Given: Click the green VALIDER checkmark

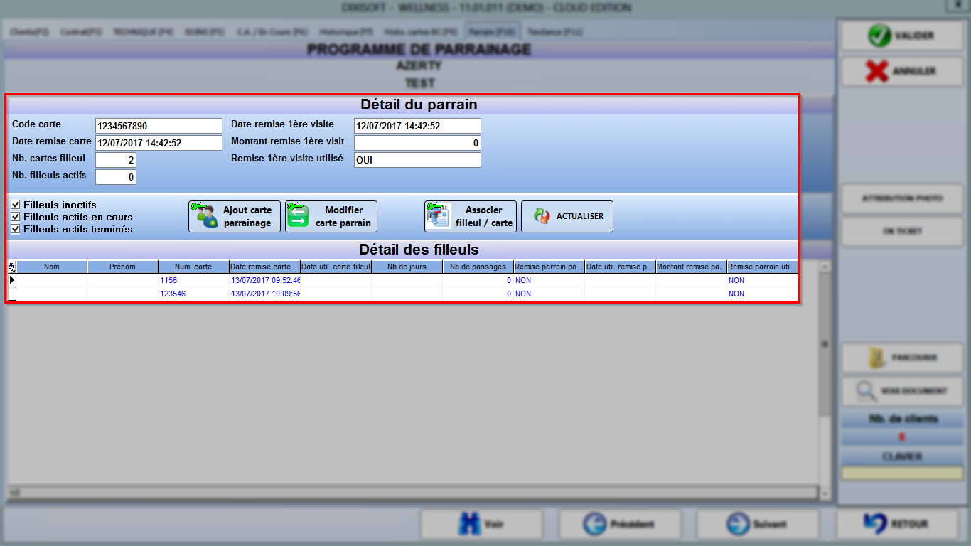Looking at the screenshot, I should (880, 36).
